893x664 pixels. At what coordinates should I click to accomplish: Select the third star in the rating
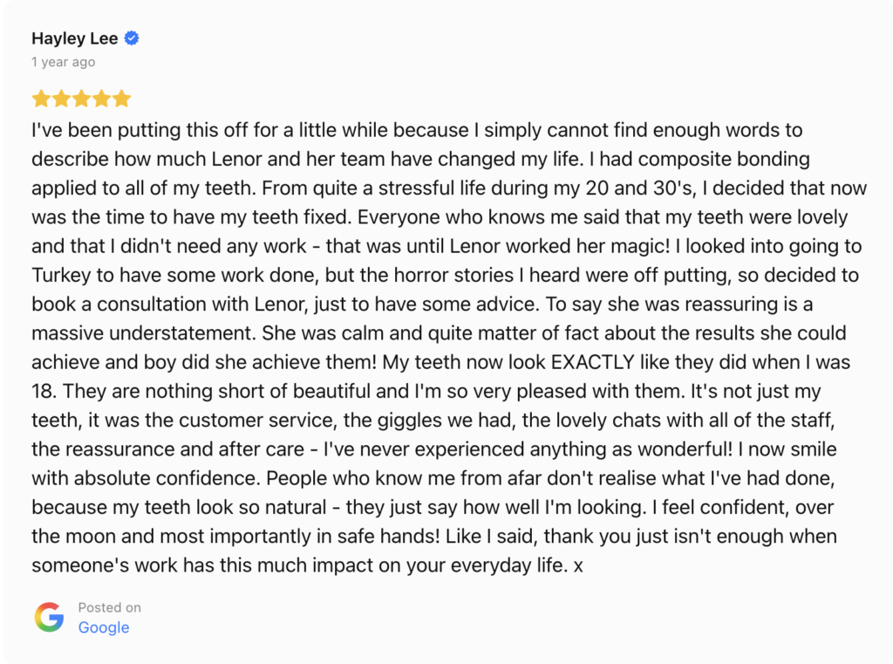click(81, 99)
